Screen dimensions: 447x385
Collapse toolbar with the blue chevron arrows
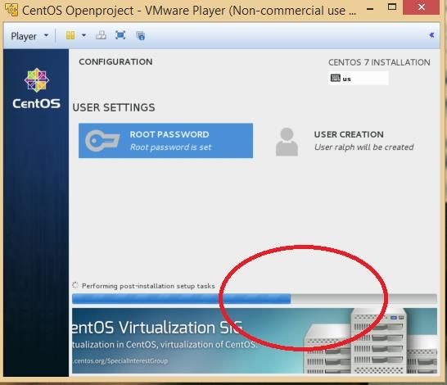[x=431, y=35]
